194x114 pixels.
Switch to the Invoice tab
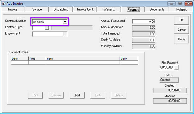coord(13,9)
